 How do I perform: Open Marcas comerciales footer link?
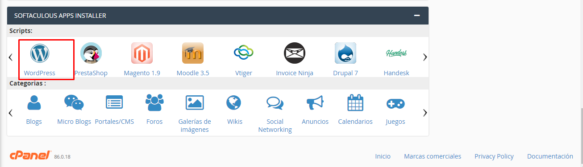[433, 156]
